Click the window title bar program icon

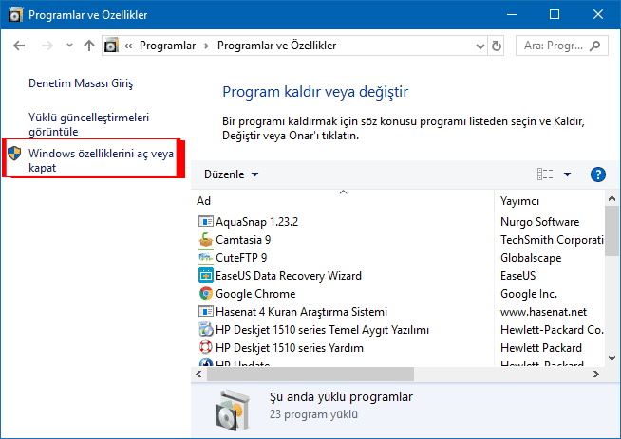tap(16, 15)
